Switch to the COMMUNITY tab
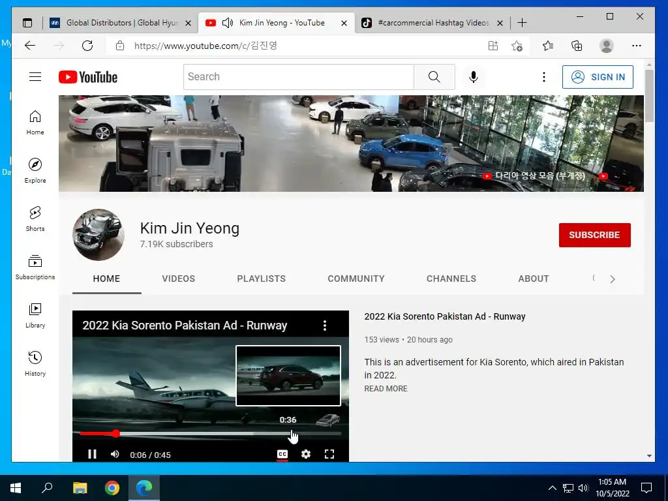668x501 pixels. point(356,279)
